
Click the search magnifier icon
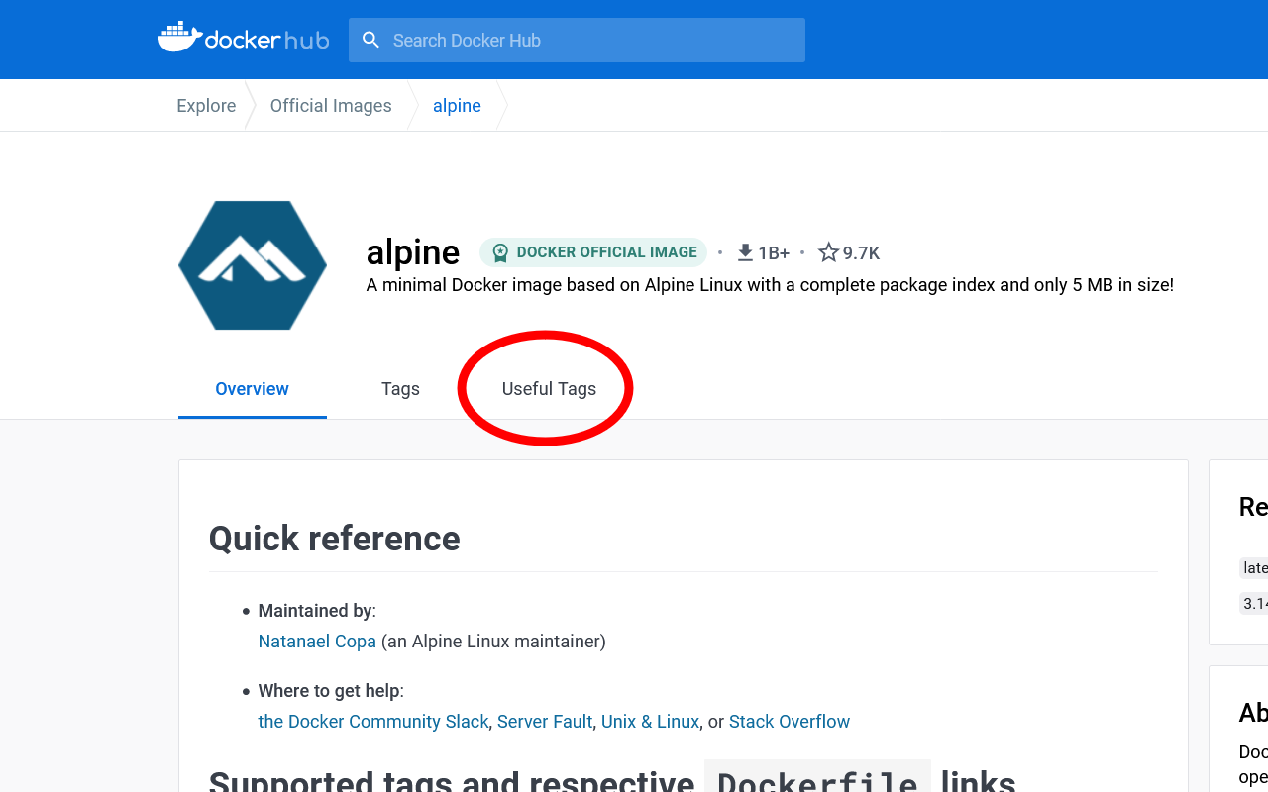[x=370, y=40]
